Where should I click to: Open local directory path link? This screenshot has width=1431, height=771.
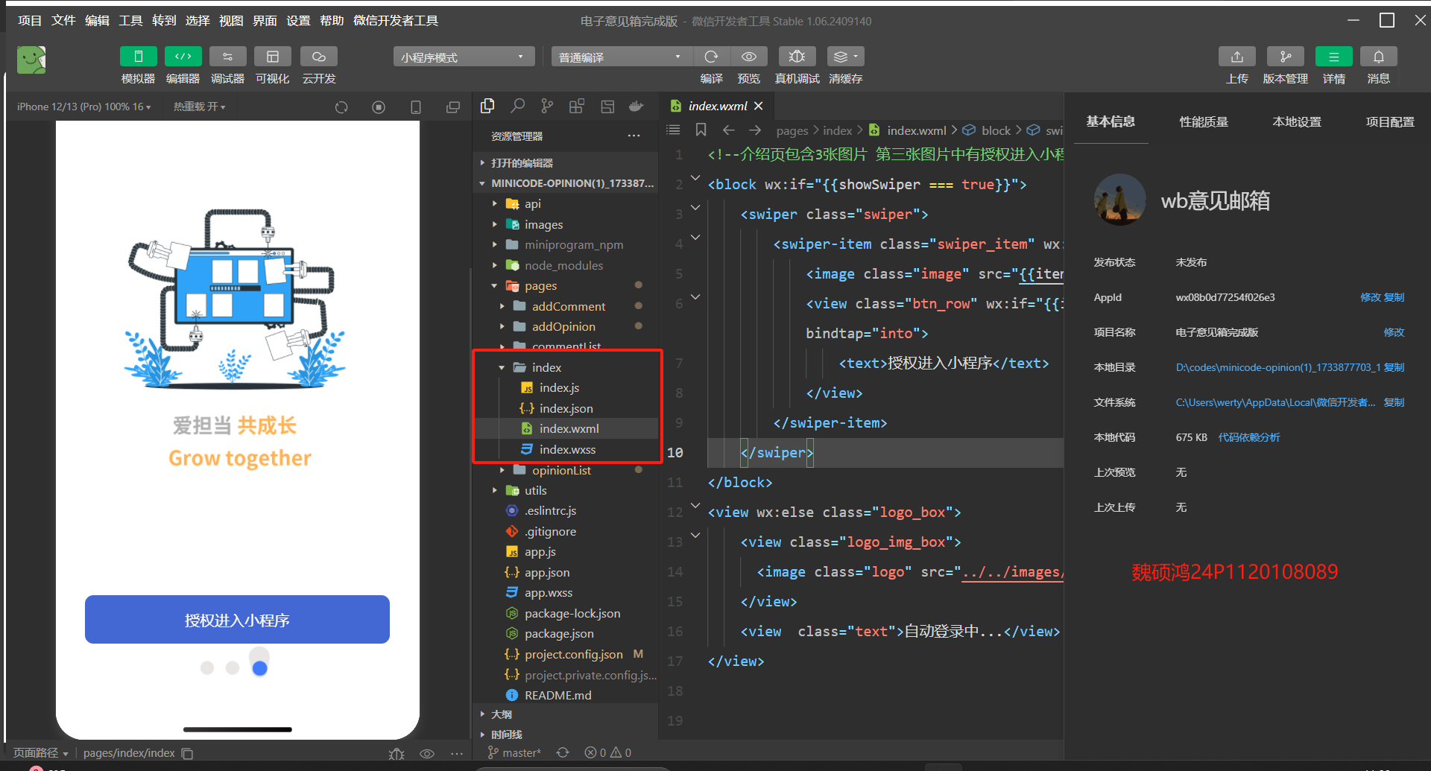point(1278,367)
